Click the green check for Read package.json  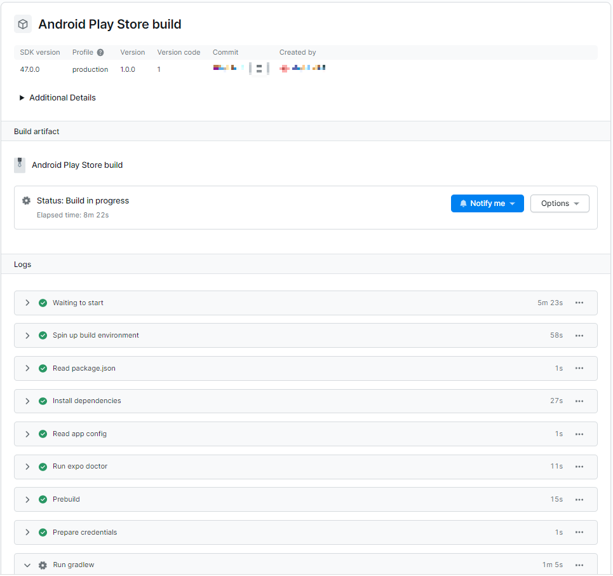43,368
